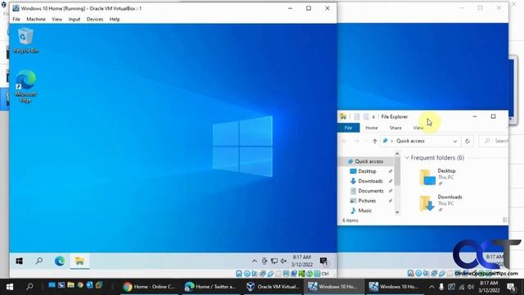Click the highlighted Windows 10 Ho... taskbar button
This screenshot has width=524, height=295.
(x=334, y=287)
